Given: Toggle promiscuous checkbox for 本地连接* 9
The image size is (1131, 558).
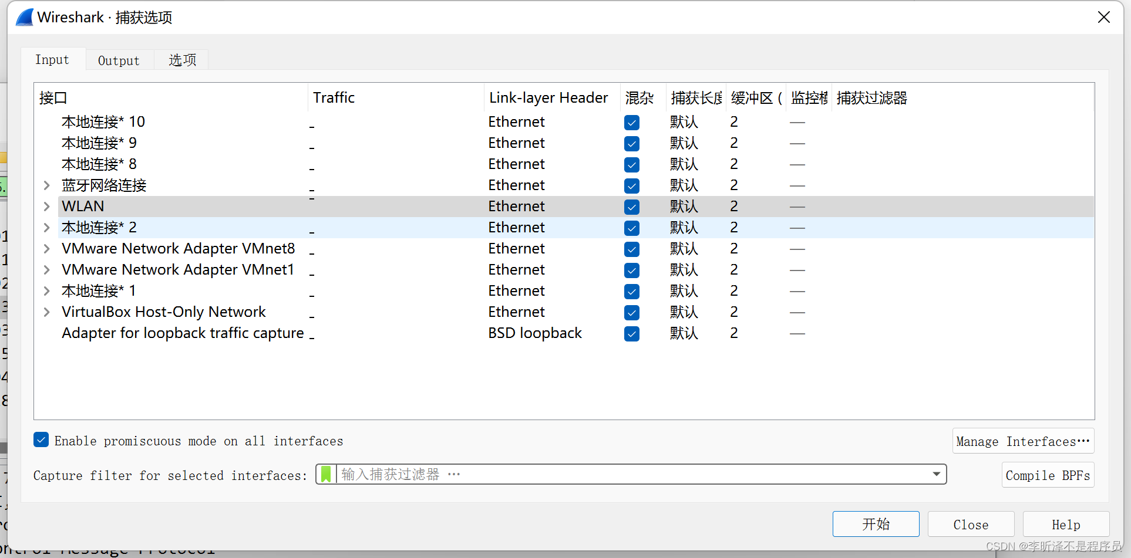Looking at the screenshot, I should click(632, 144).
